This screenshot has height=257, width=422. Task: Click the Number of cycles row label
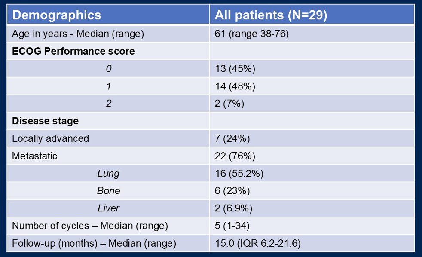coord(90,226)
